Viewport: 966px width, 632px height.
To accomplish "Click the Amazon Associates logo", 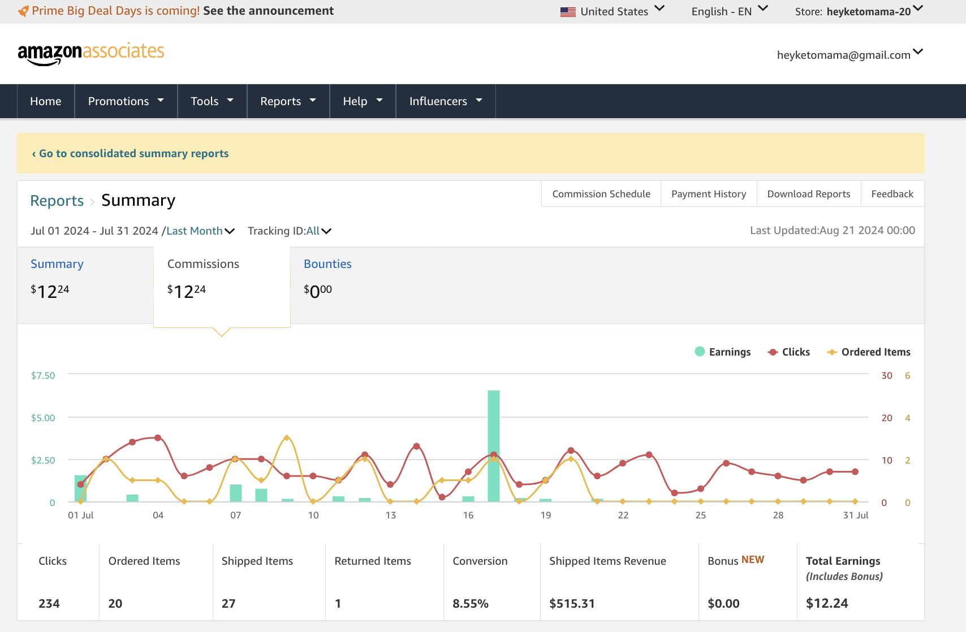I will 91,53.
